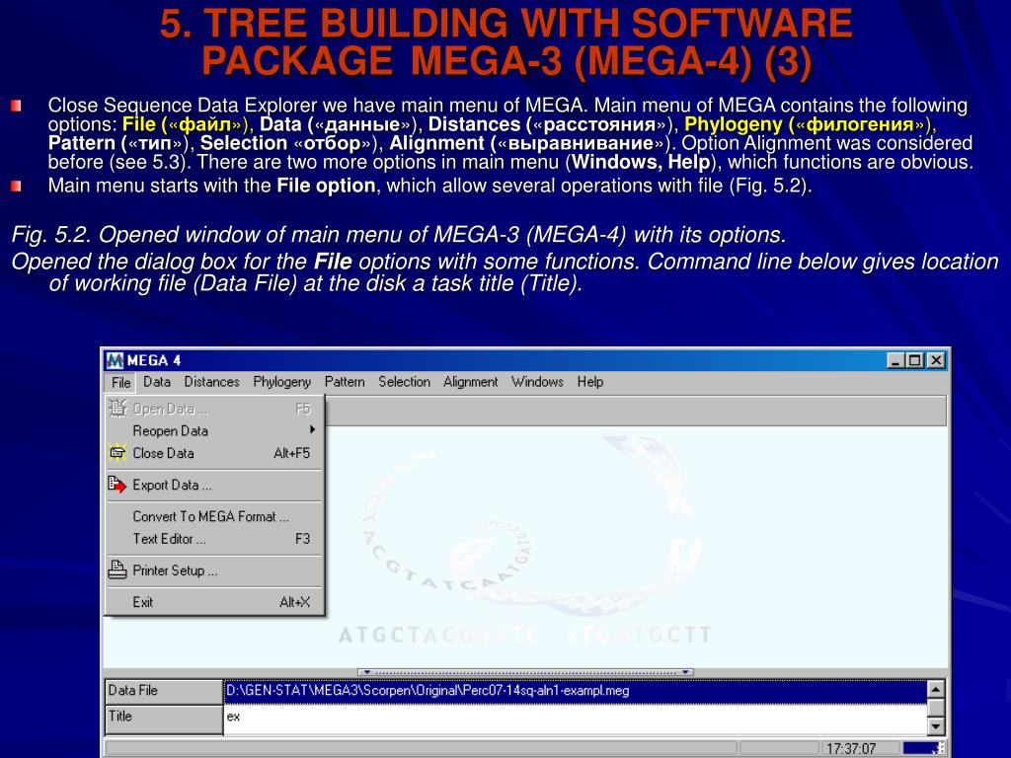Open the Alignment menu
The image size is (1011, 758).
pos(470,382)
